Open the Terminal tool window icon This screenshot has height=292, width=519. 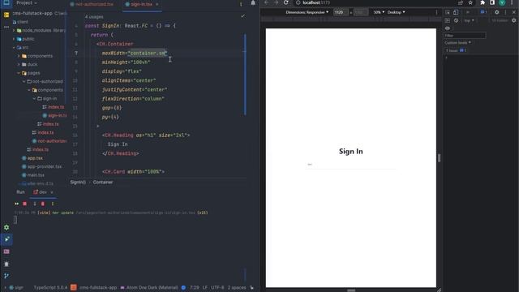click(x=6, y=251)
